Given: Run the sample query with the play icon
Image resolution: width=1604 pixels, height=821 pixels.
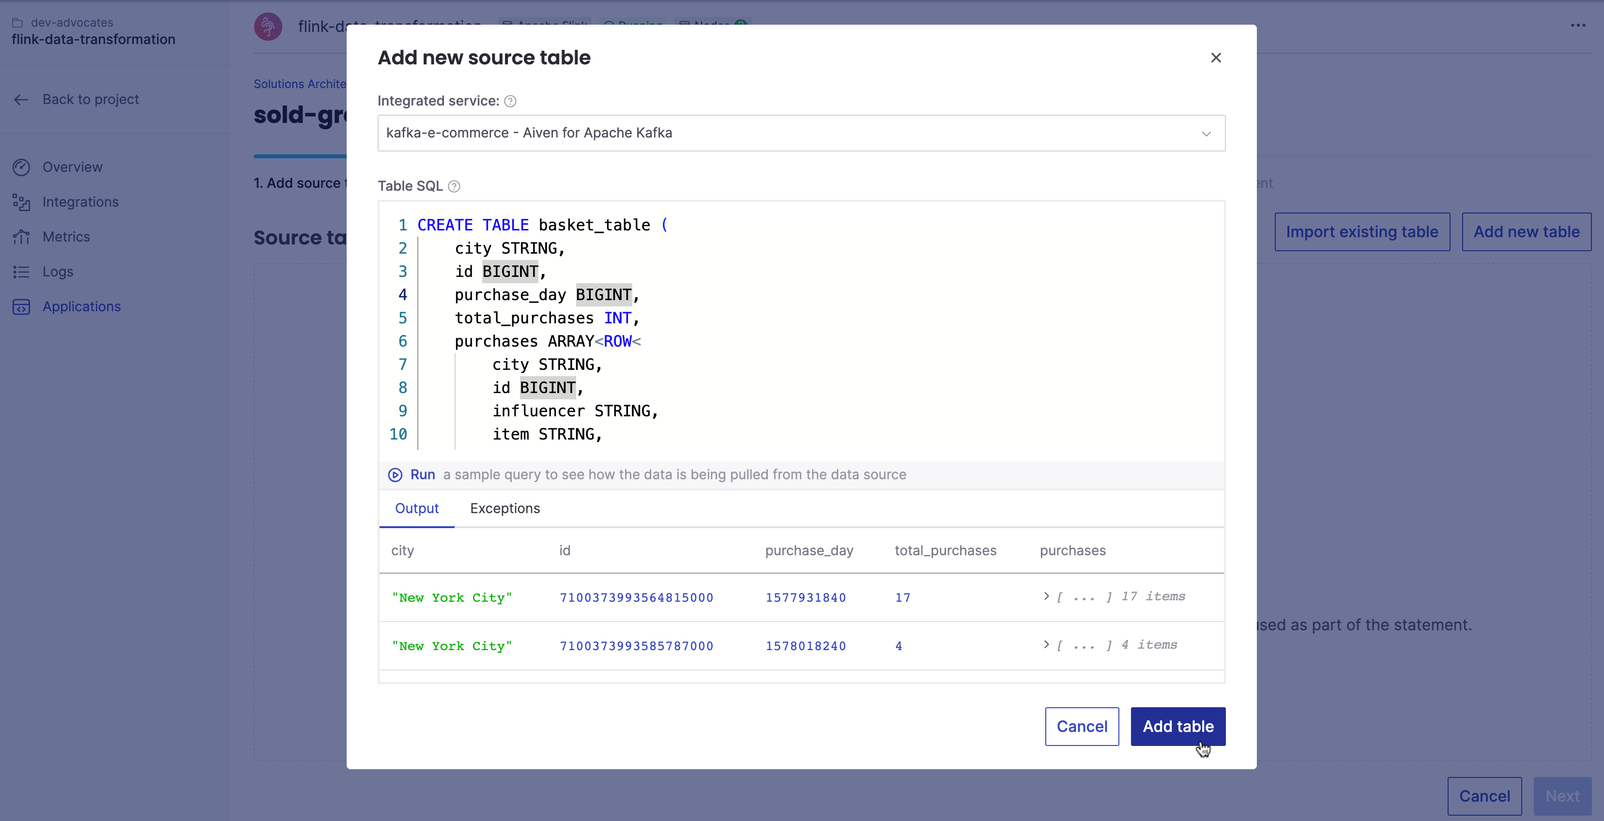Looking at the screenshot, I should tap(396, 475).
